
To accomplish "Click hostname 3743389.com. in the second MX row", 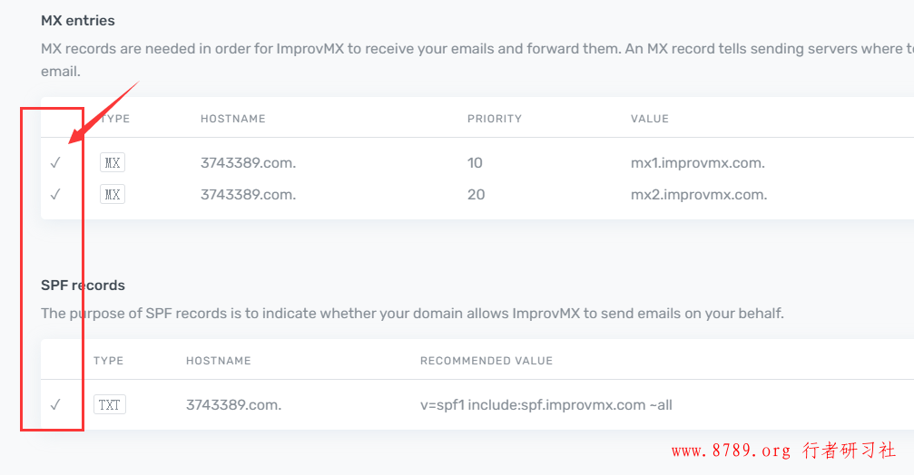I will tap(249, 194).
